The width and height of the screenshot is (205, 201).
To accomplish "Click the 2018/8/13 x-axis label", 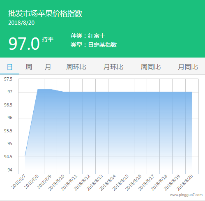I will point(95,183).
